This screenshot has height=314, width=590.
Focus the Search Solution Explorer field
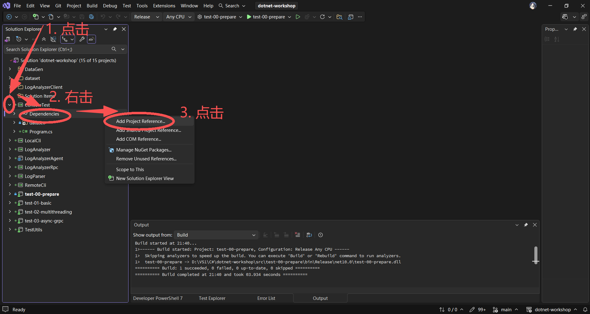coord(57,49)
